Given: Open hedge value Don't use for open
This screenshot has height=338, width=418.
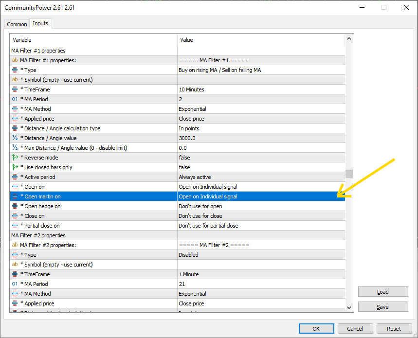Looking at the screenshot, I should (261, 206).
